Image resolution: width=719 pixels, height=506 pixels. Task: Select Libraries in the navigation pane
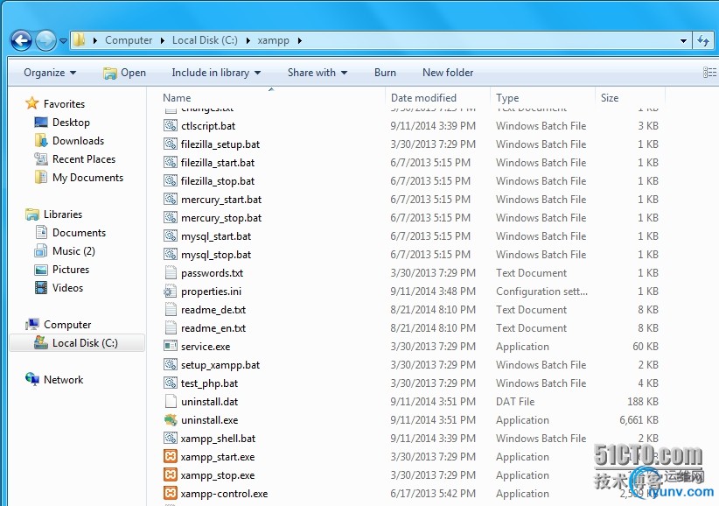pyautogui.click(x=63, y=214)
